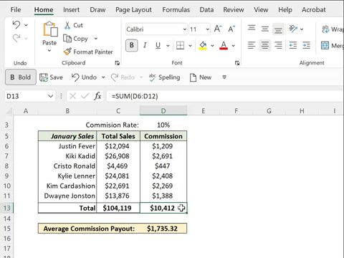Switch to the Page Layout tab

133,10
